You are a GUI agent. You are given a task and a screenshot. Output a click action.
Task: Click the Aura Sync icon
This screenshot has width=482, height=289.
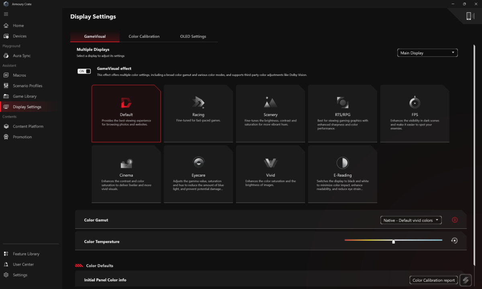[x=6, y=56]
